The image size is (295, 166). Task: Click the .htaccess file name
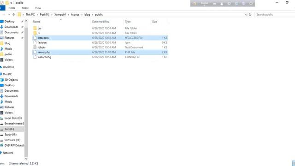pyautogui.click(x=43, y=38)
